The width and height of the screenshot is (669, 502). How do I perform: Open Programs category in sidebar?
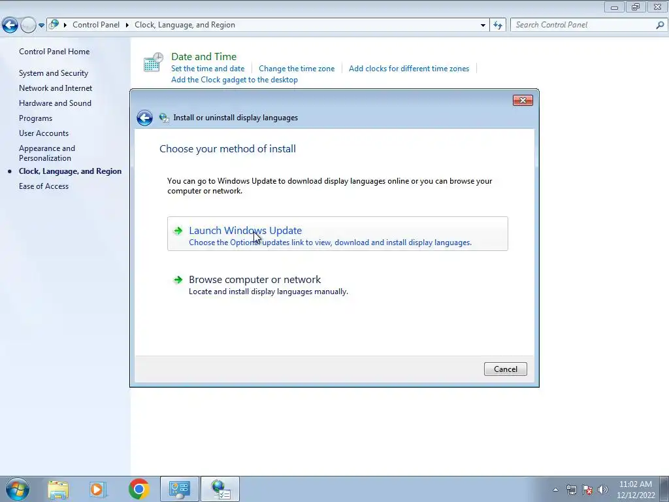click(x=35, y=118)
